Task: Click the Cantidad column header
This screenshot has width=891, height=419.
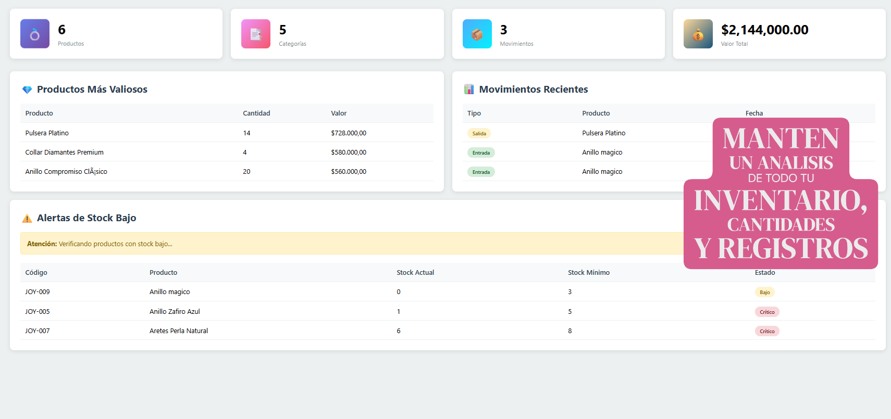Action: click(x=256, y=113)
